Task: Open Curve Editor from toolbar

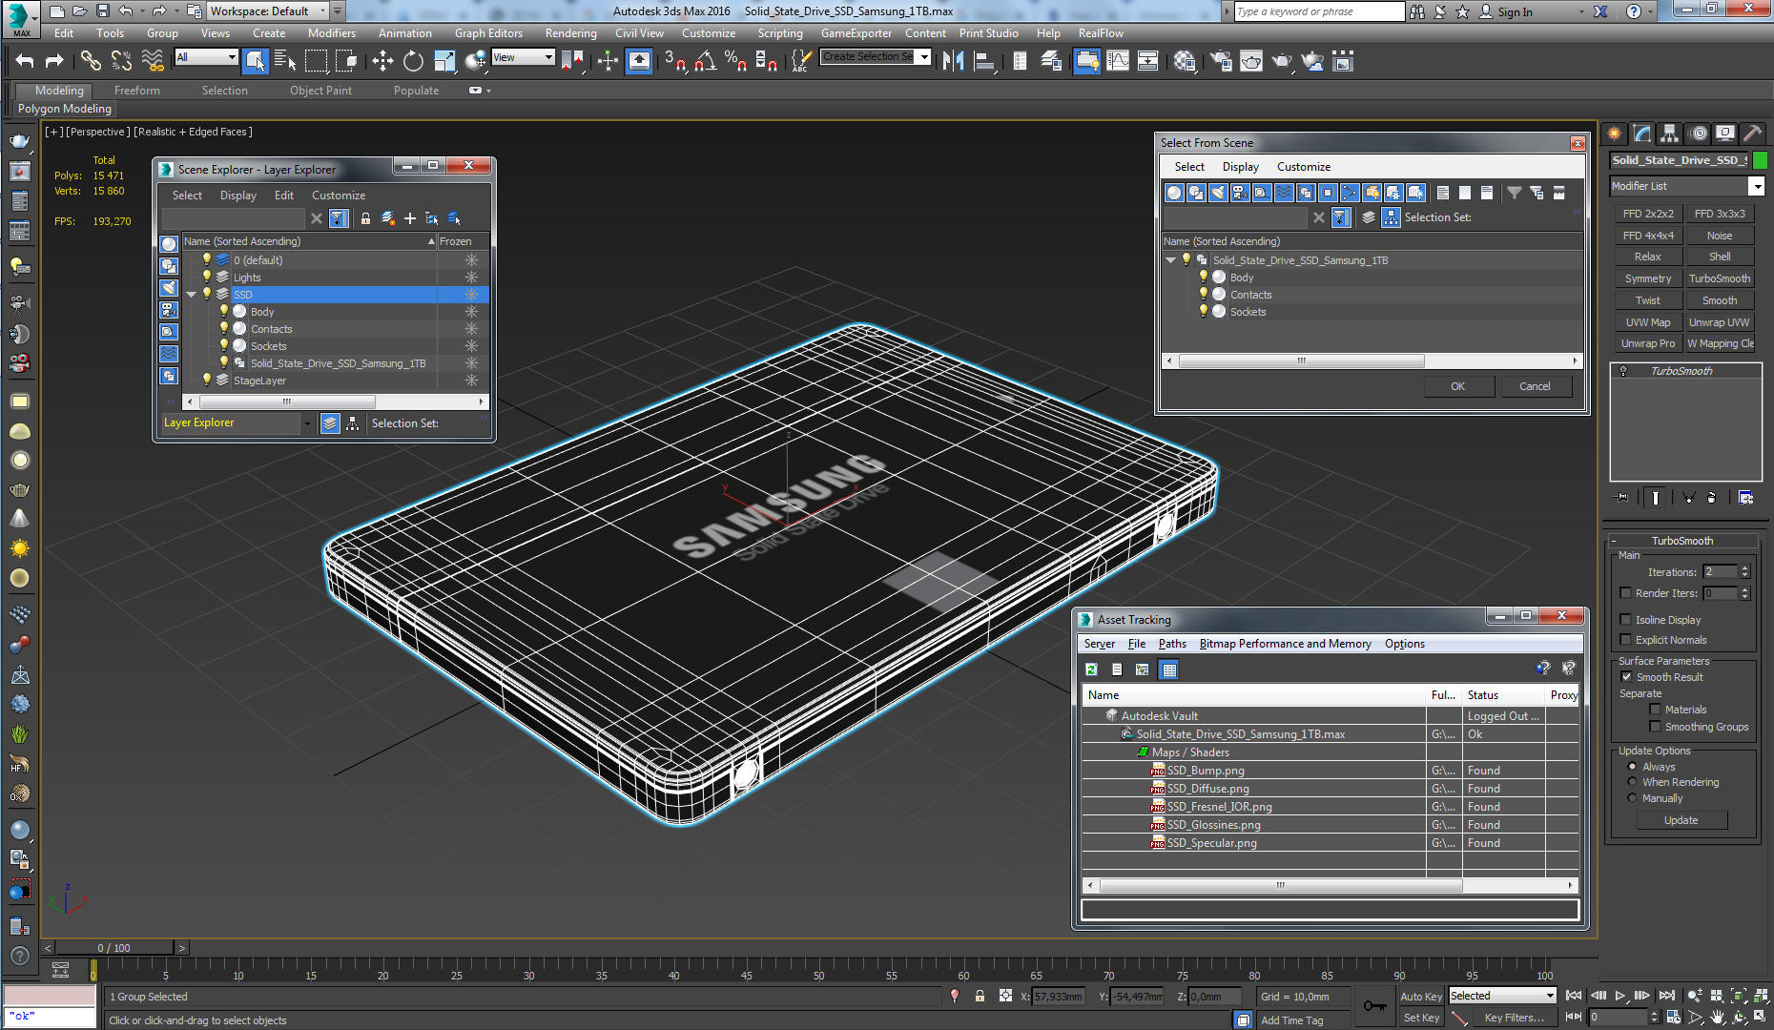Action: pyautogui.click(x=1118, y=61)
